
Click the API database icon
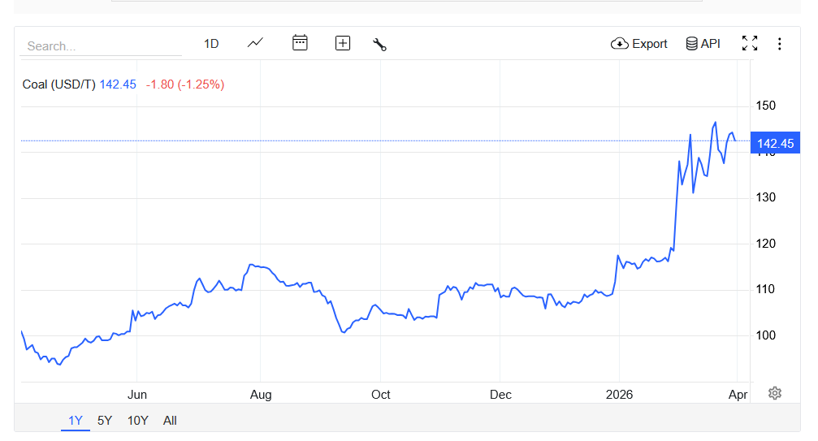tap(692, 44)
